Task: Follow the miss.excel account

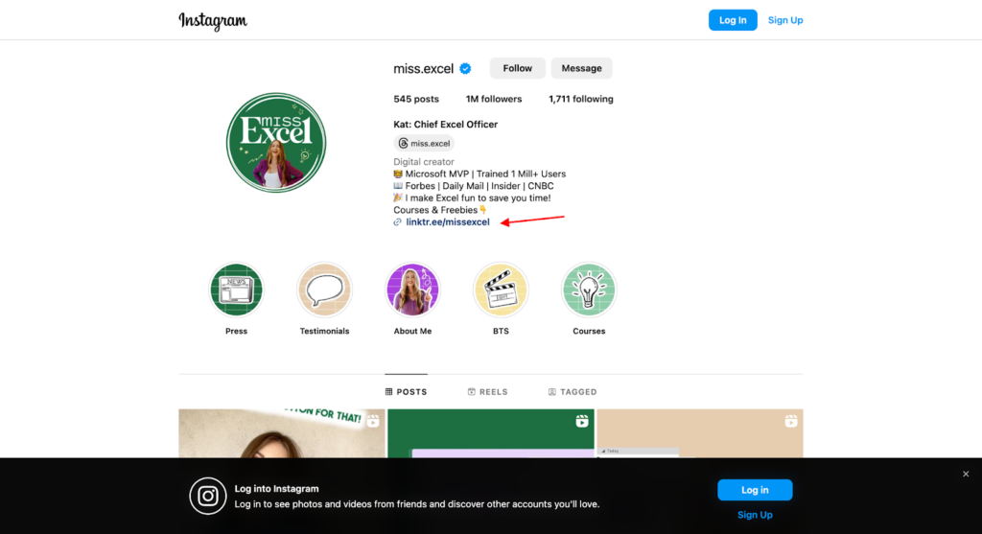Action: pos(517,68)
